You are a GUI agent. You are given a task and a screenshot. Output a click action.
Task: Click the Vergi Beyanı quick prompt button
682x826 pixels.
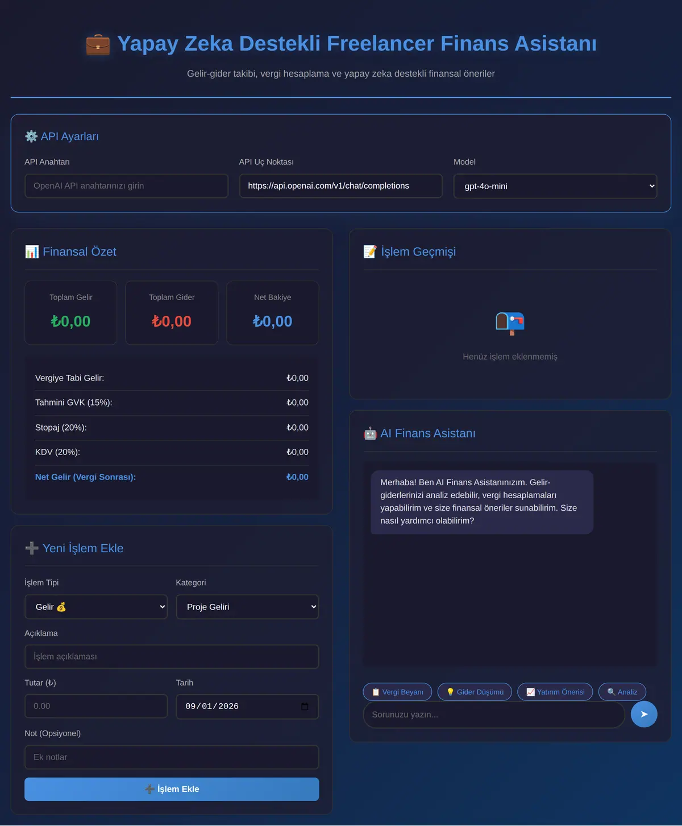[397, 692]
